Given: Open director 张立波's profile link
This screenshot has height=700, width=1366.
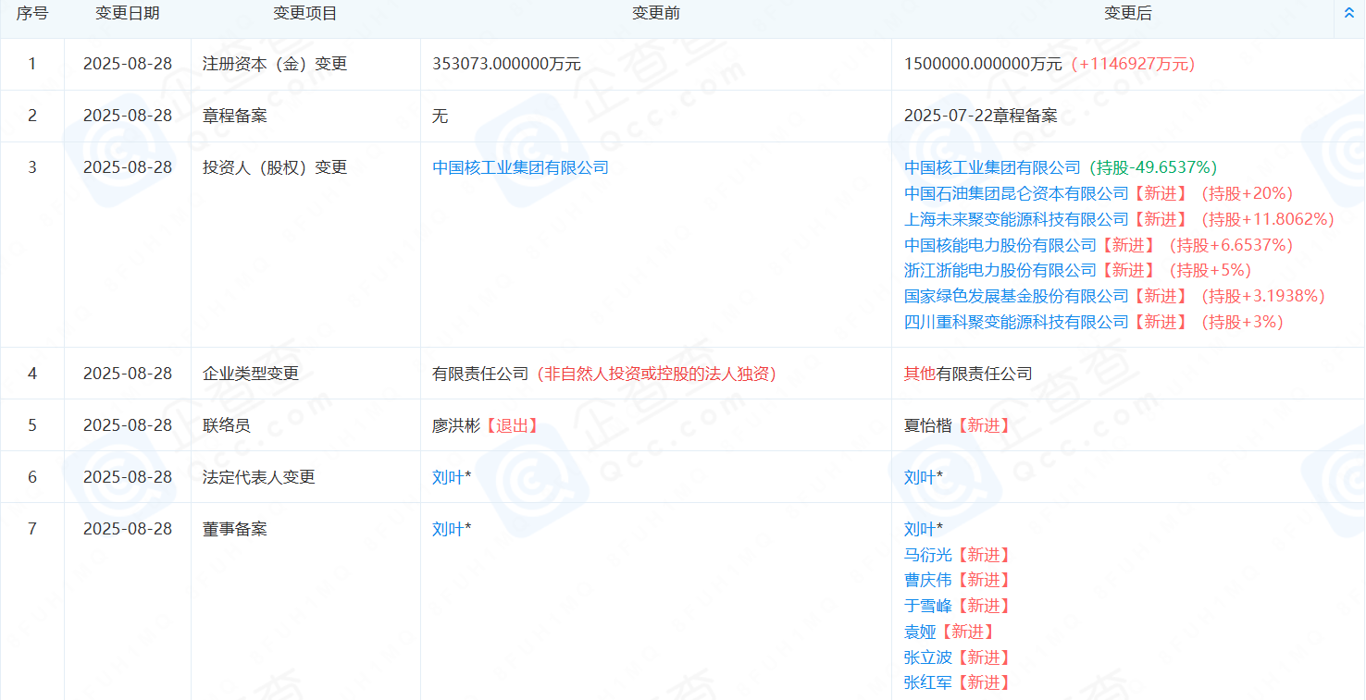Looking at the screenshot, I should point(927,657).
